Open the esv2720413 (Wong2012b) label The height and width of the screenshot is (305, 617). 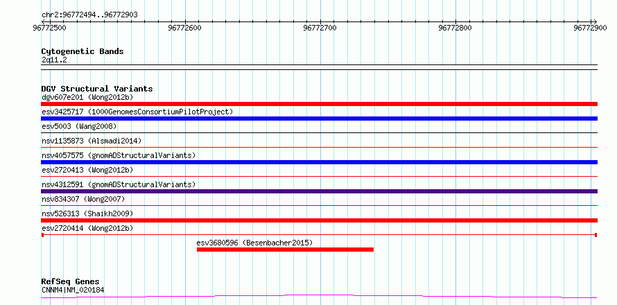click(x=87, y=170)
